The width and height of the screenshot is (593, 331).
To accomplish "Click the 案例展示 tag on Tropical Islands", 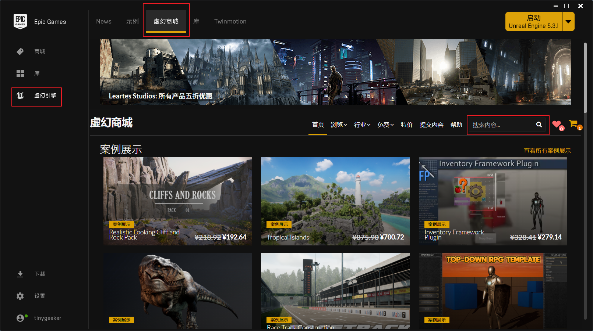I will (x=279, y=224).
